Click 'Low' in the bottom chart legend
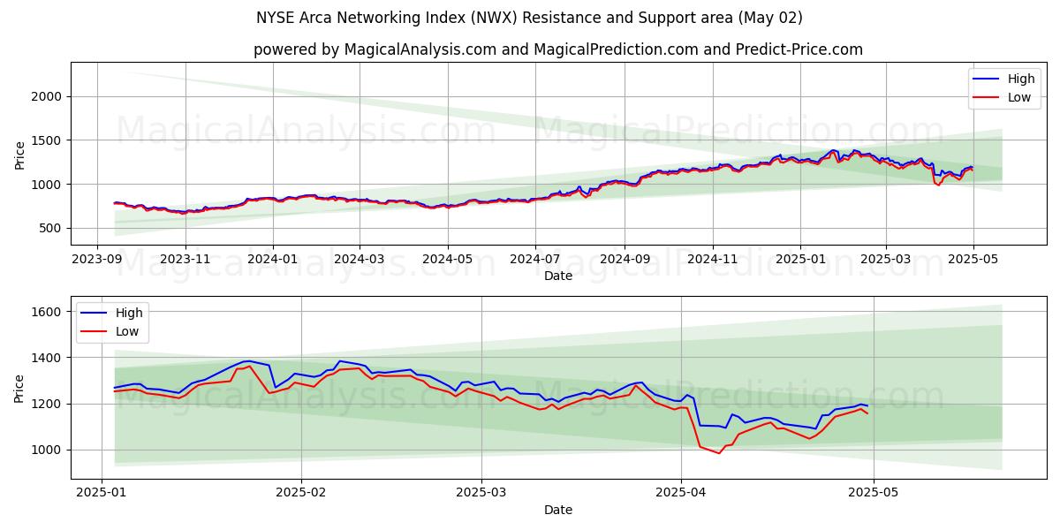Screen dimensions: 1060x530 (x=127, y=331)
